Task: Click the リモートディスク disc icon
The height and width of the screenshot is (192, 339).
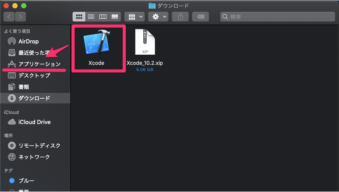Action: pos(12,146)
